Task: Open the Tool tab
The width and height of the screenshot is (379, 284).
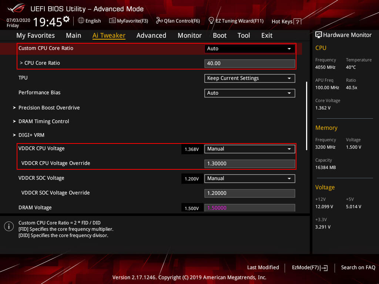Action: tap(244, 35)
